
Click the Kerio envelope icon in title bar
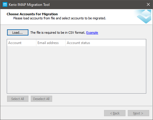(5, 4)
